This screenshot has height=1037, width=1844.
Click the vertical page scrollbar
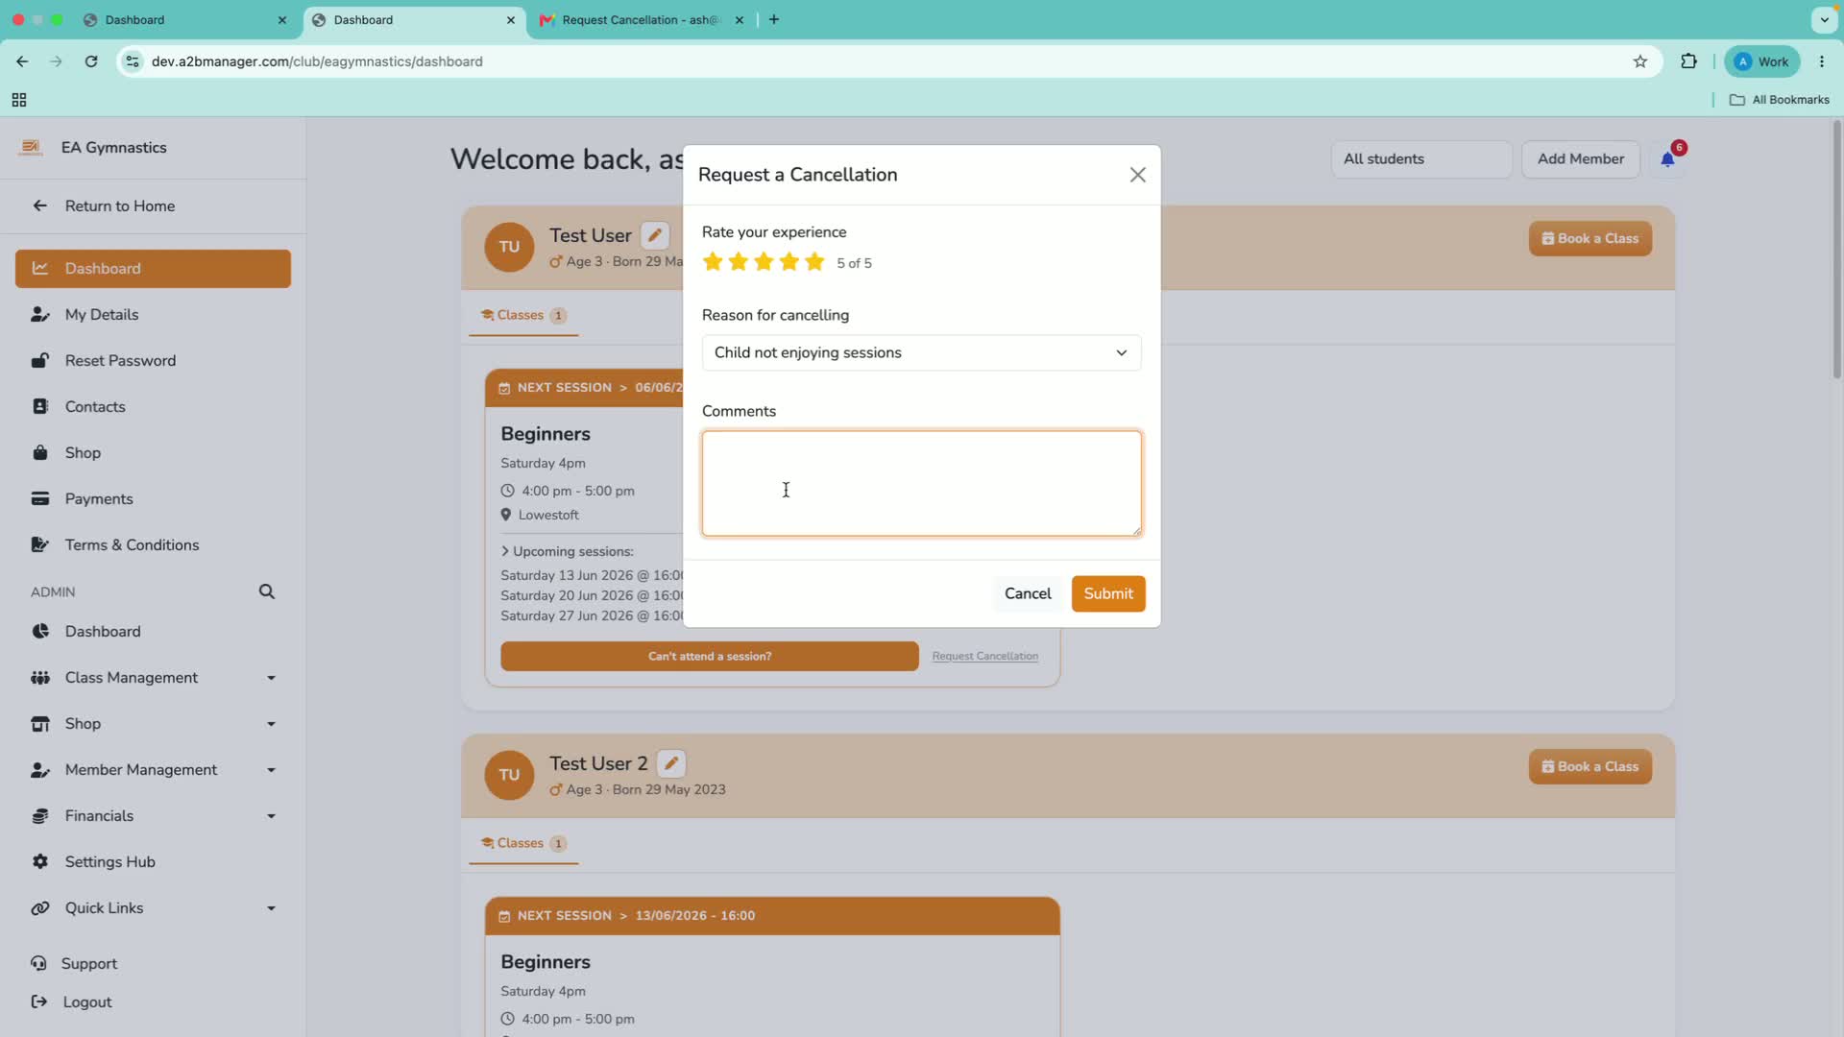[1837, 252]
